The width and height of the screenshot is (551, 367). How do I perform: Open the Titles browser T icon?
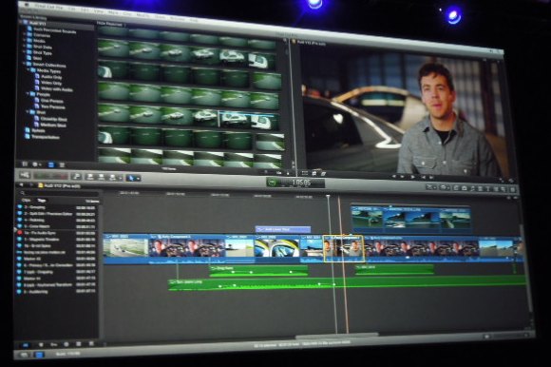click(x=487, y=189)
